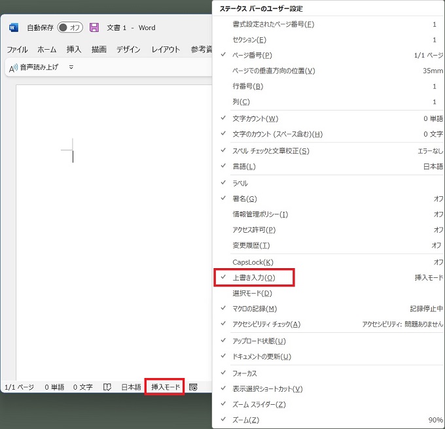Click the 0 単語 word count in status bar
445x429 pixels.
click(x=54, y=387)
